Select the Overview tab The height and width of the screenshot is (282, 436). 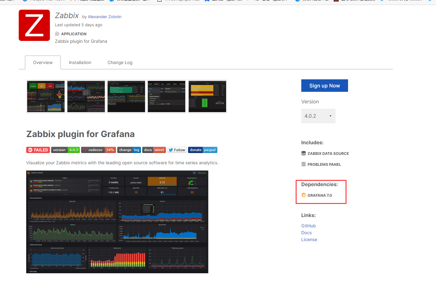43,62
